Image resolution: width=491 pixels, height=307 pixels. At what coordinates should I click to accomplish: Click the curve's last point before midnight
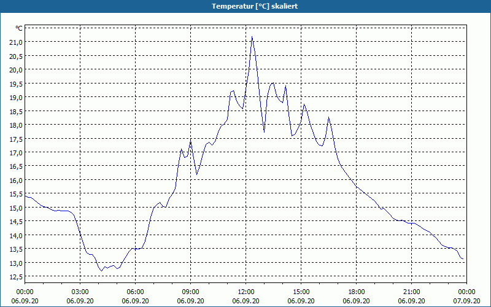(x=463, y=258)
